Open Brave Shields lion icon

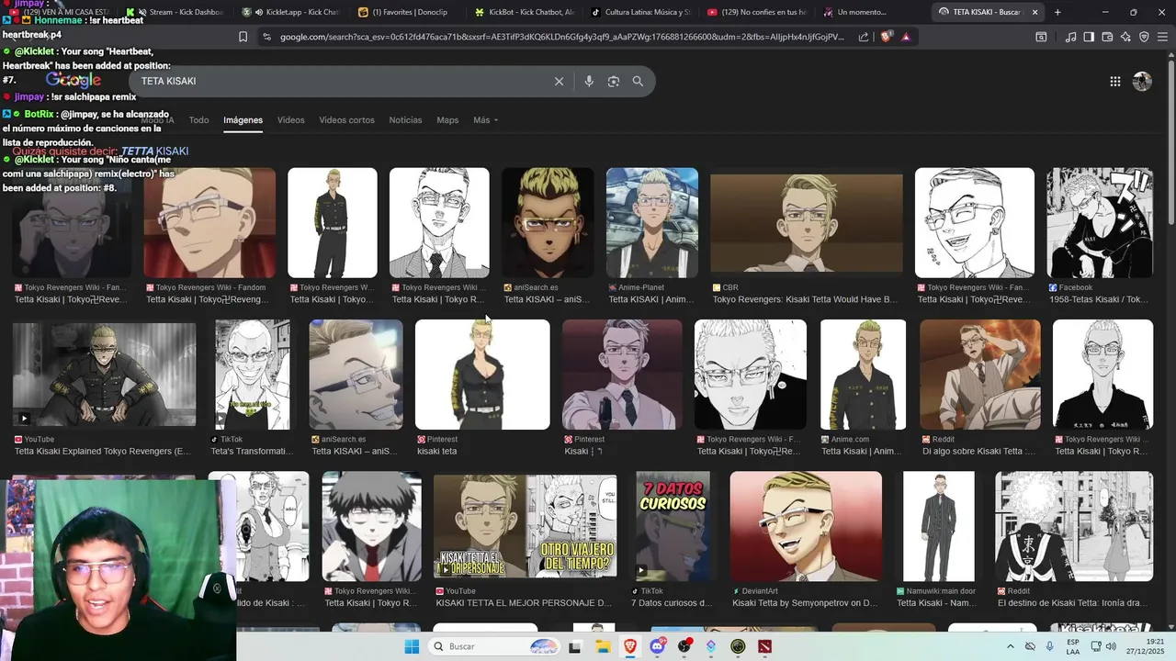tap(886, 37)
